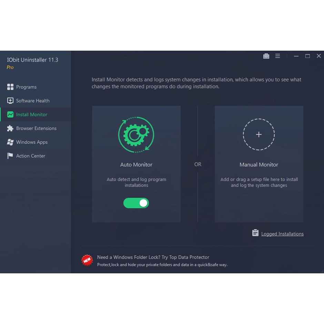Click the Action Center flag icon
Viewport: 324px width, 324px height.
[10, 156]
